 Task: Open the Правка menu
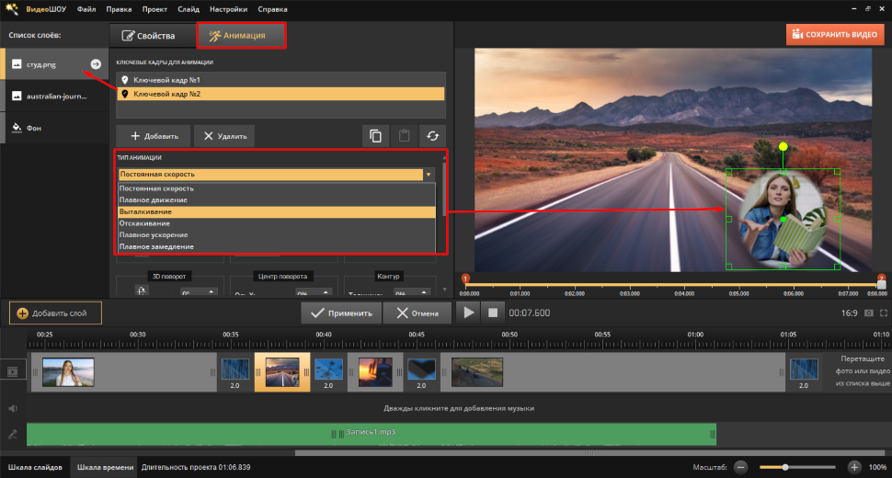pyautogui.click(x=119, y=9)
